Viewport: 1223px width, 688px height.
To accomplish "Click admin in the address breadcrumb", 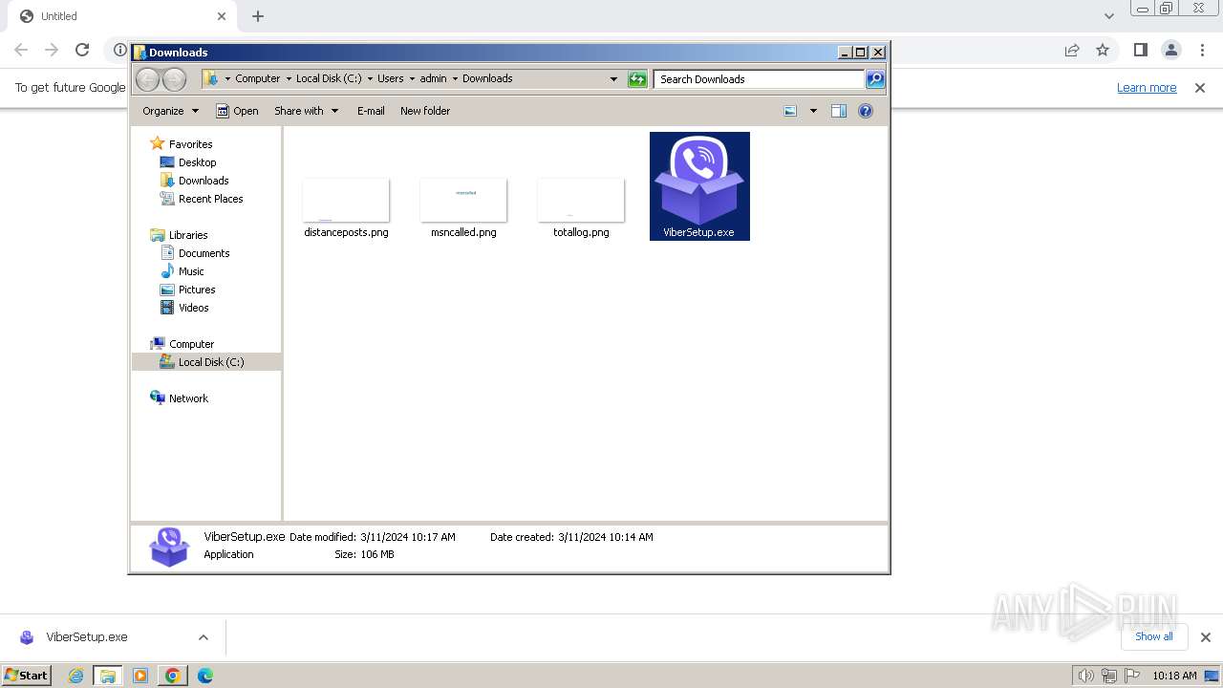I will click(433, 79).
